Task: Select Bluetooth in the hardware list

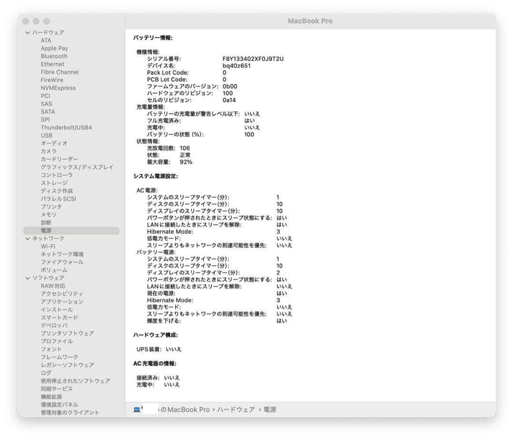Action: pyautogui.click(x=53, y=56)
